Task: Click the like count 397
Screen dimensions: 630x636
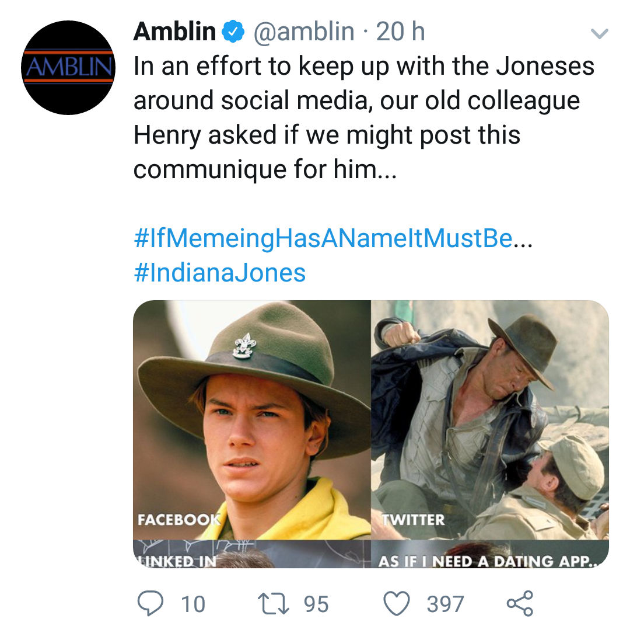Action: [x=445, y=604]
